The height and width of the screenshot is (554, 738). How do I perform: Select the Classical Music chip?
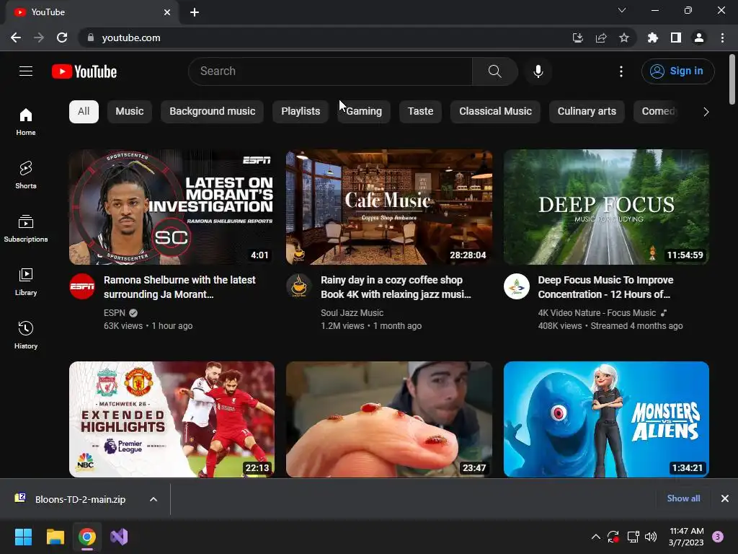pos(495,111)
